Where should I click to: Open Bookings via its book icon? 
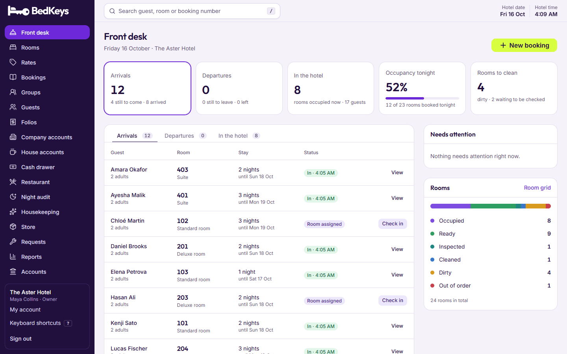pos(13,77)
